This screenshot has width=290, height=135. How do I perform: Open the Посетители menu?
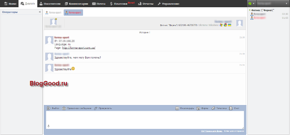[x=49, y=4]
